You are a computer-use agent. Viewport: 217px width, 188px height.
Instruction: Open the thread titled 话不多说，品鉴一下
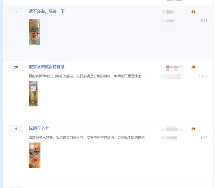[x=47, y=11]
